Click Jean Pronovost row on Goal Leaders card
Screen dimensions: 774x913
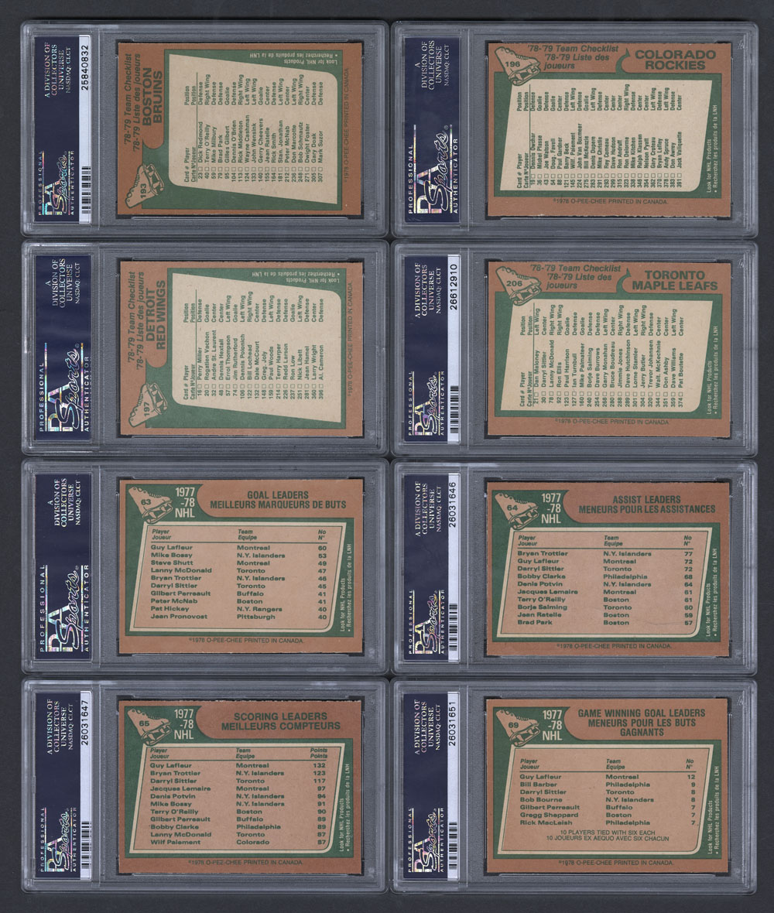[x=239, y=617]
